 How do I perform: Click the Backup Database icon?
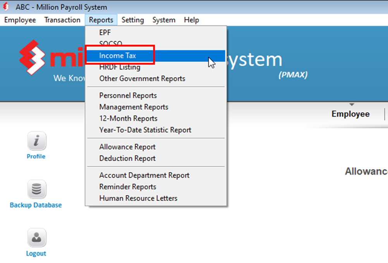tap(37, 190)
